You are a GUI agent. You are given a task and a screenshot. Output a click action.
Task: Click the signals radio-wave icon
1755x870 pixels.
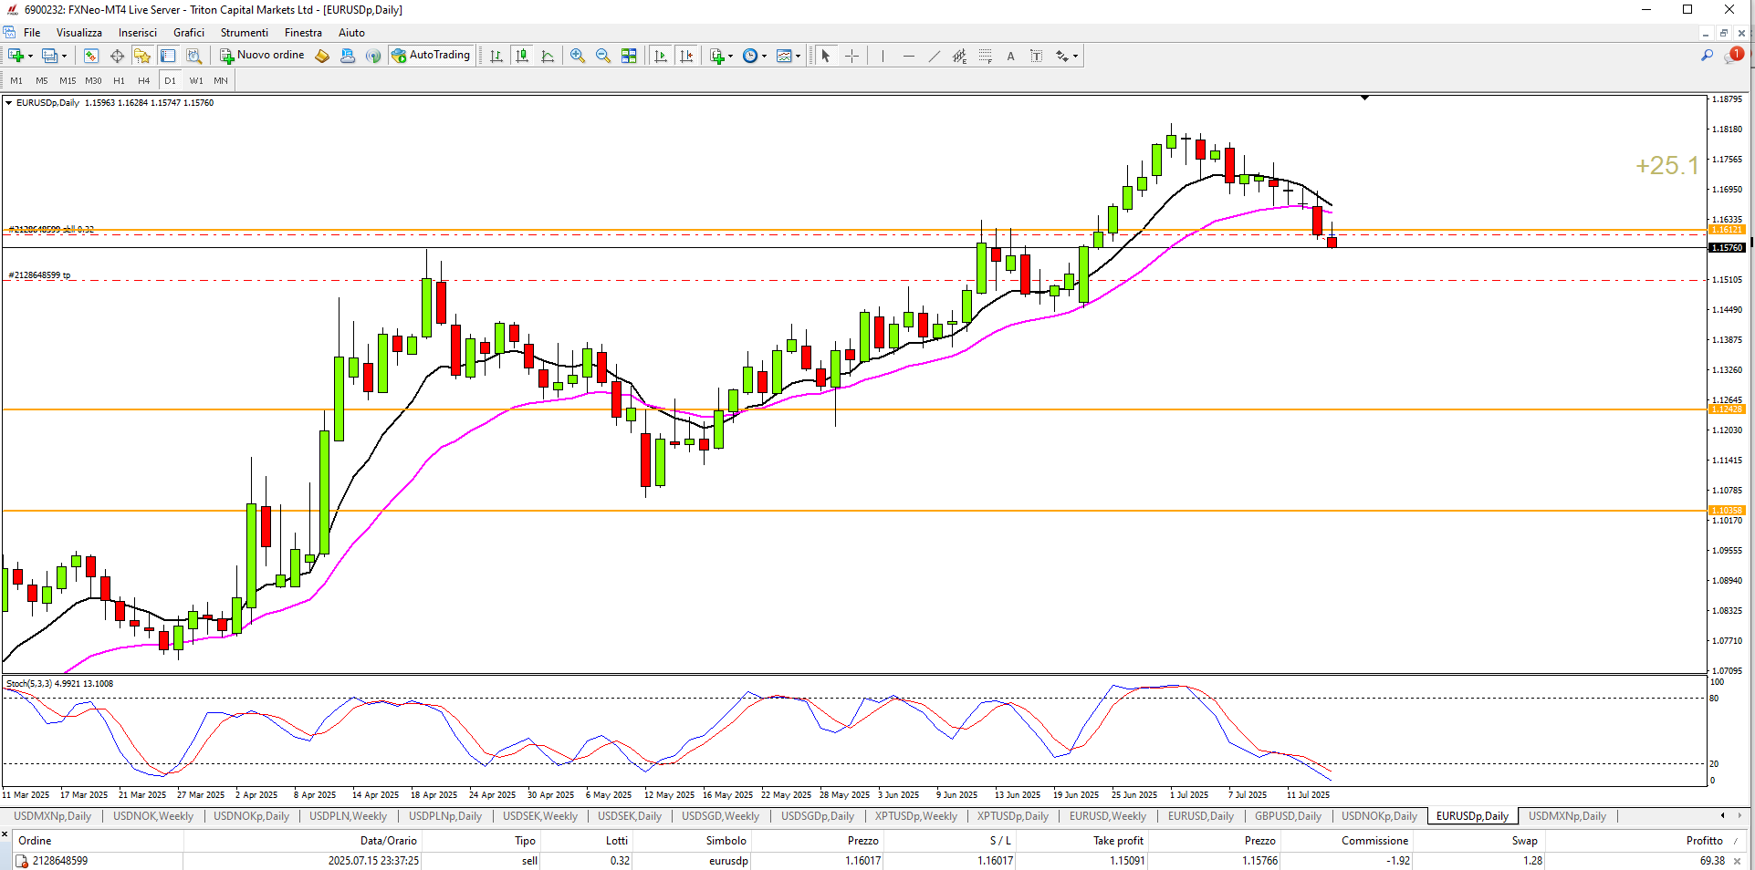click(x=373, y=56)
